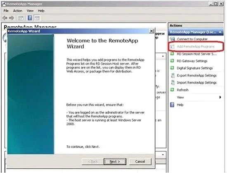Select Digital Signature Settings link
The image size is (227, 173).
pyautogui.click(x=195, y=68)
